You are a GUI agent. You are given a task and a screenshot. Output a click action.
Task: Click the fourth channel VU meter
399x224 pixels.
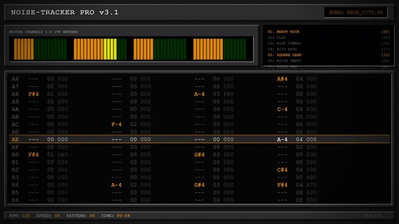click(x=220, y=49)
